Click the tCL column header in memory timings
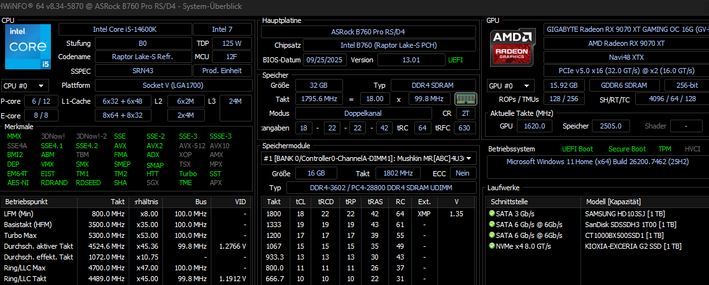Viewport: 709px width, 285px height. (x=300, y=202)
